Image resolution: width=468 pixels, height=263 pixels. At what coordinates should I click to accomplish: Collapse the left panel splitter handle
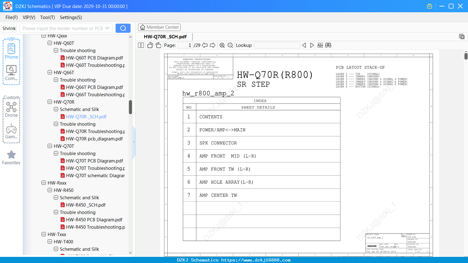134,142
